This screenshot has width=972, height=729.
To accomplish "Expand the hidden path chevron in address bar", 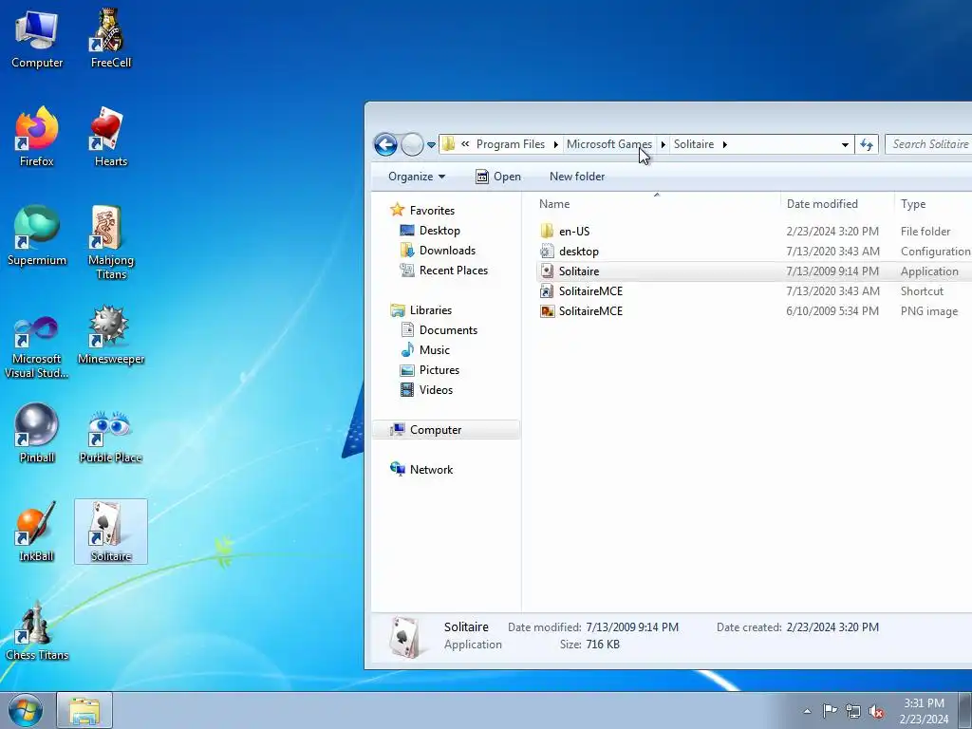I will pos(465,144).
